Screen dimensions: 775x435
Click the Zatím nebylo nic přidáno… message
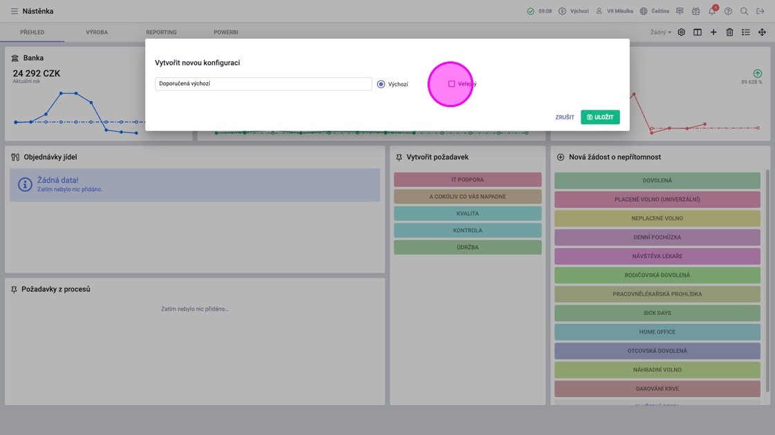point(194,309)
